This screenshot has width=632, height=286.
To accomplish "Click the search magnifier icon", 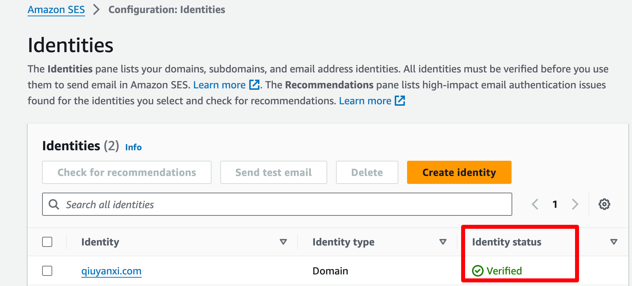I will click(54, 204).
